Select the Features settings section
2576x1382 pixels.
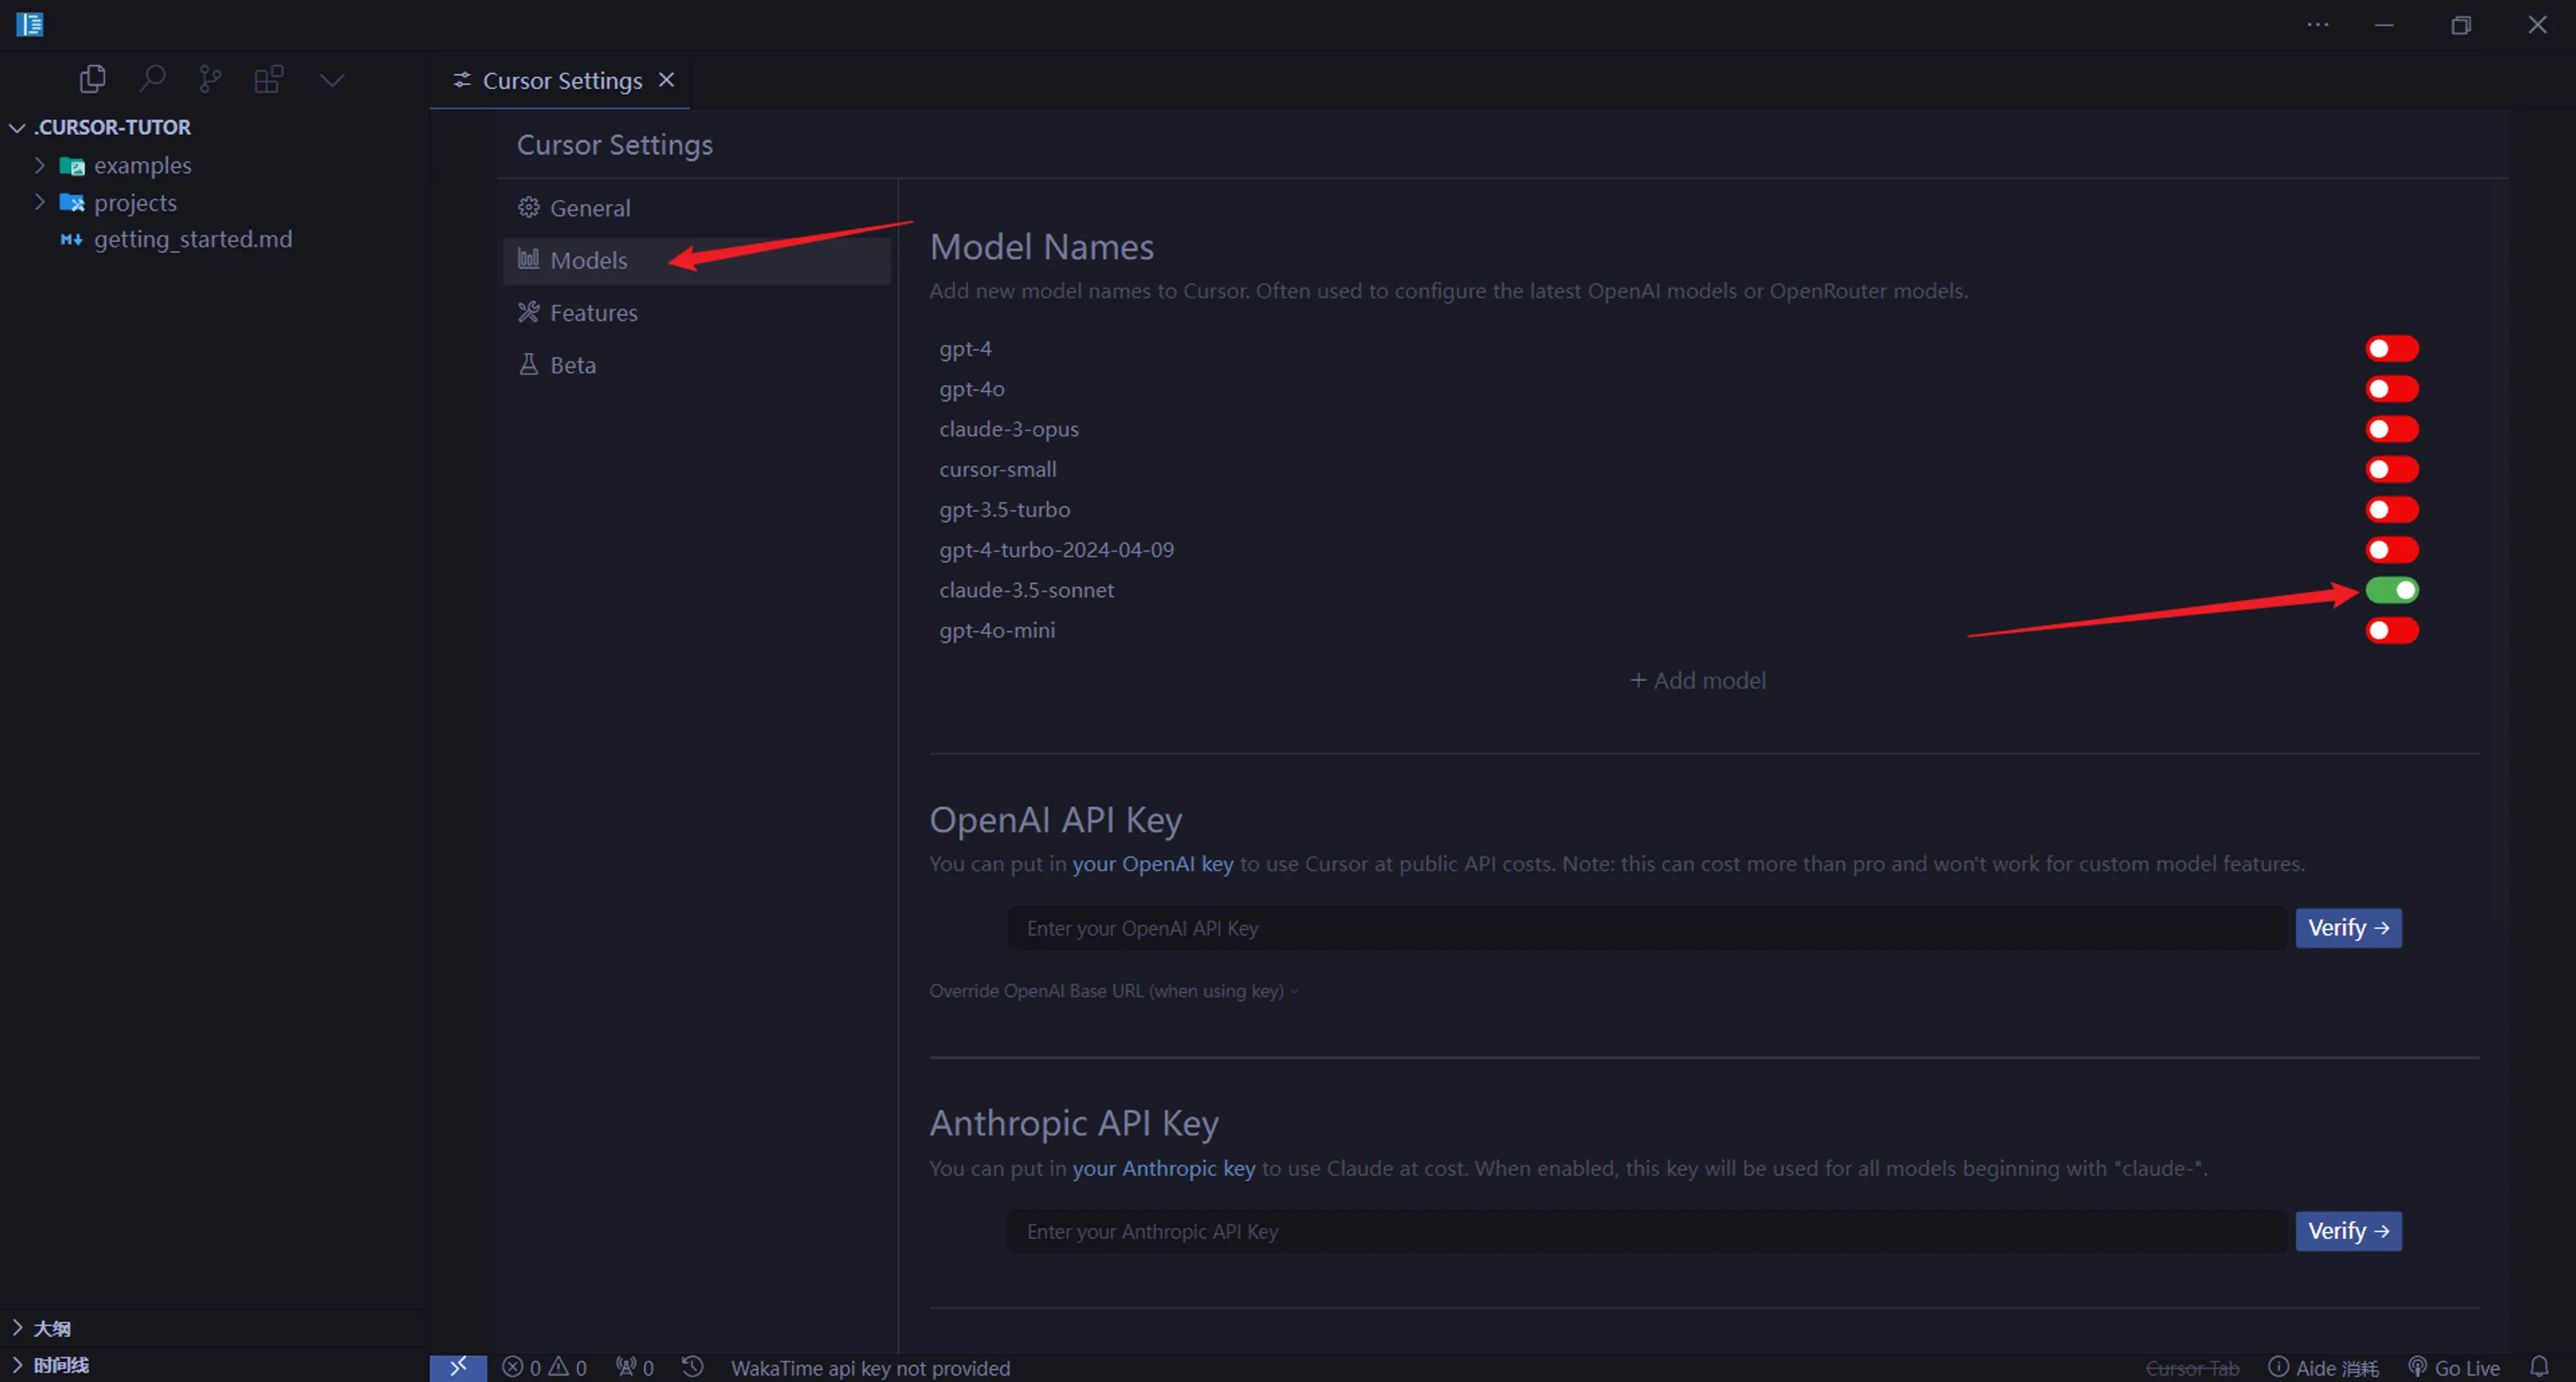coord(593,313)
